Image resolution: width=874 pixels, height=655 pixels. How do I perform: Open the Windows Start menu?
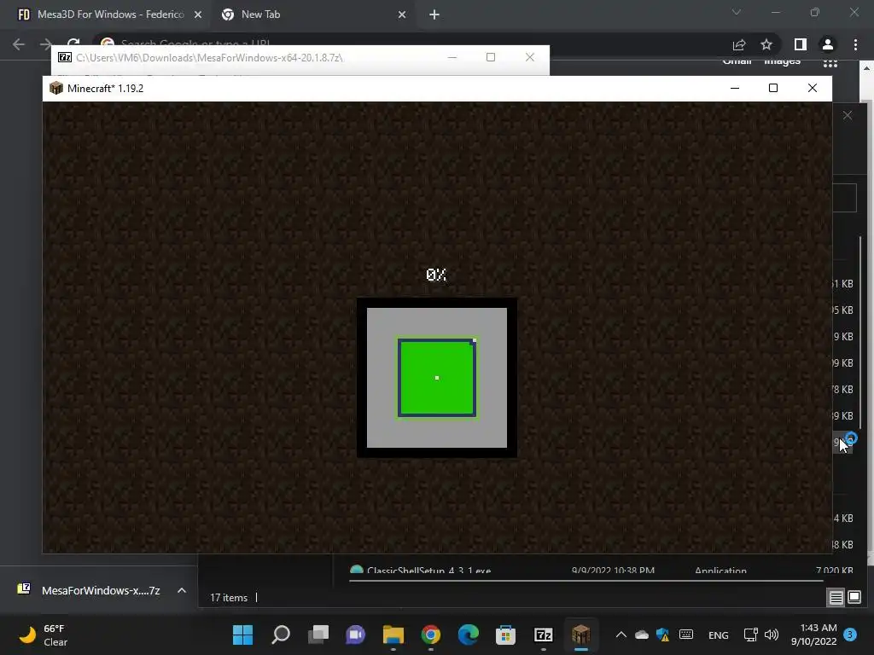(x=242, y=635)
